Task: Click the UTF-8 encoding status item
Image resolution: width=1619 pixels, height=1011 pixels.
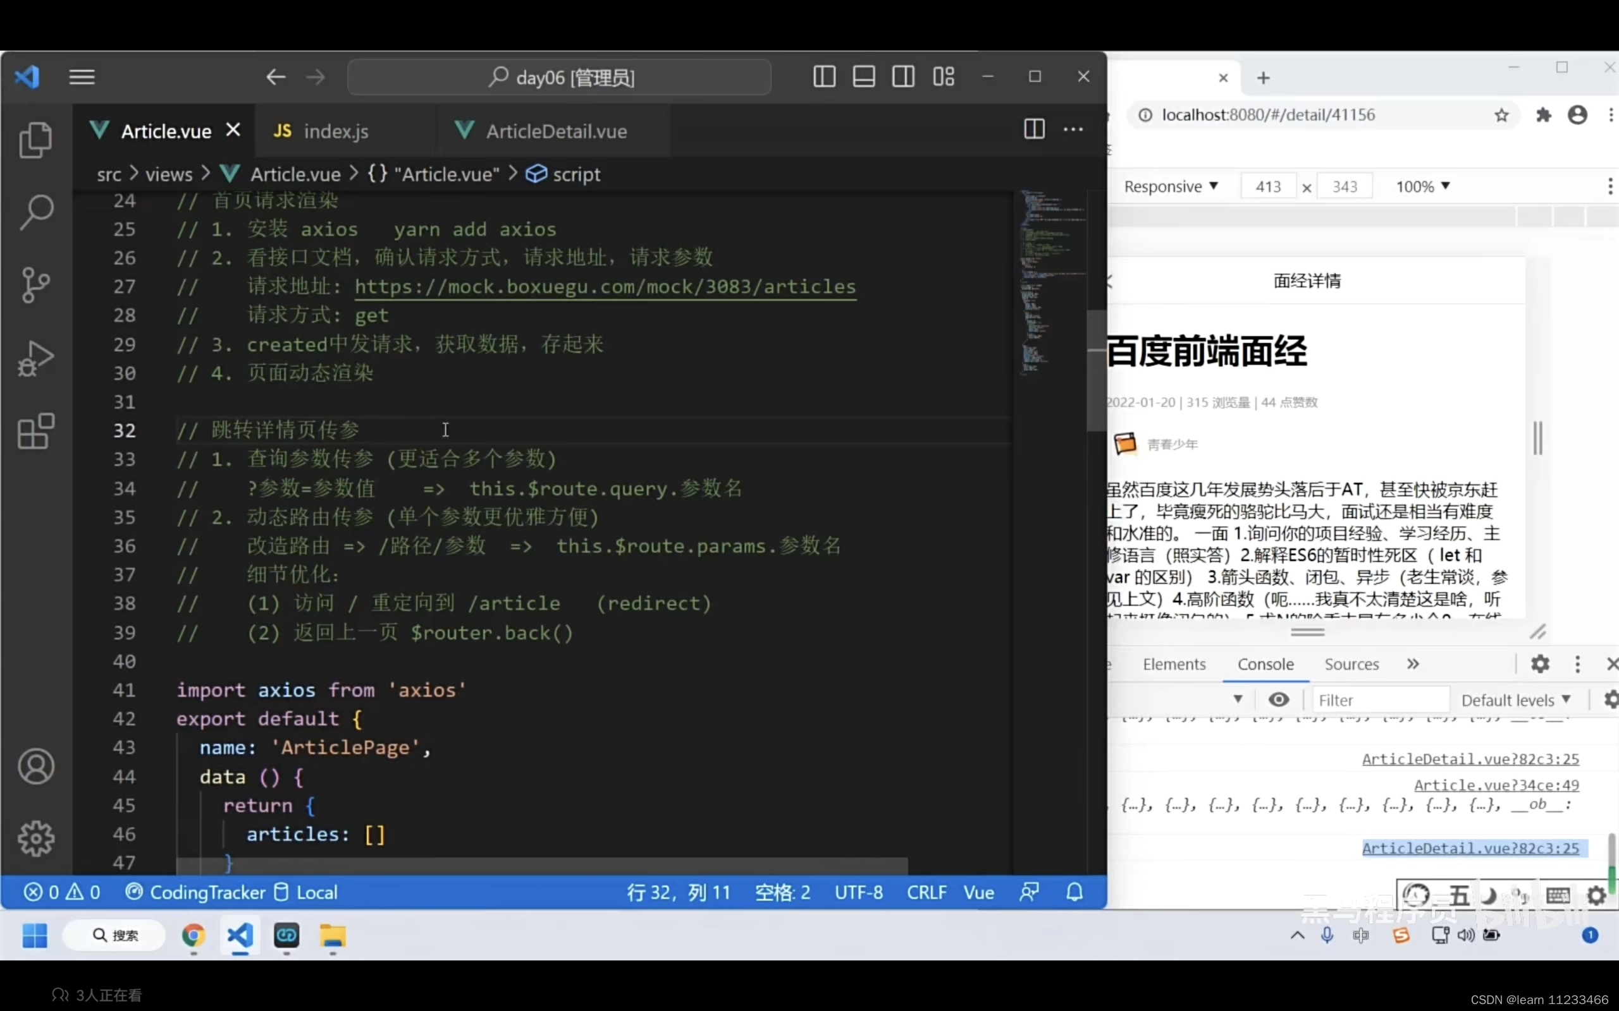Action: point(858,892)
